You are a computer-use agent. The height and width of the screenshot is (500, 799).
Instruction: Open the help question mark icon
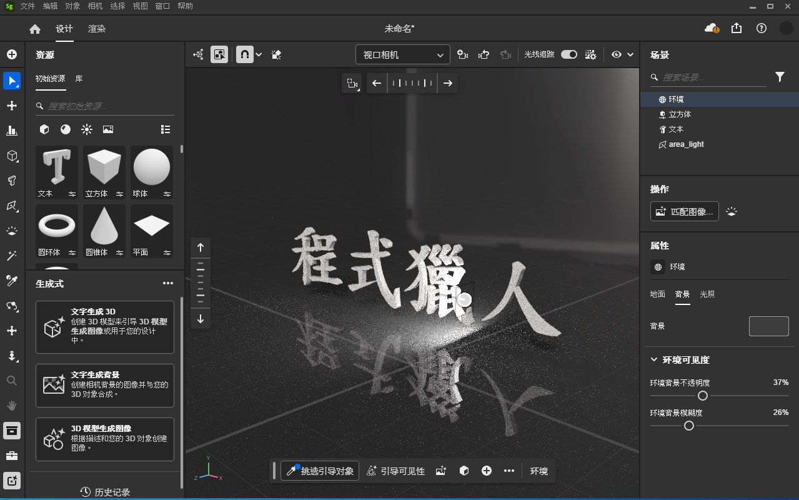pos(761,28)
